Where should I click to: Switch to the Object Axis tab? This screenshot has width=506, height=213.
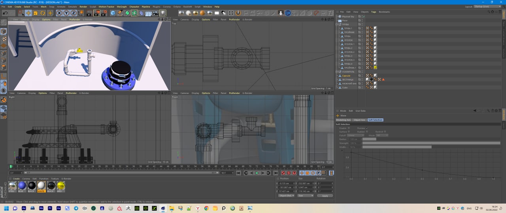tap(359, 120)
